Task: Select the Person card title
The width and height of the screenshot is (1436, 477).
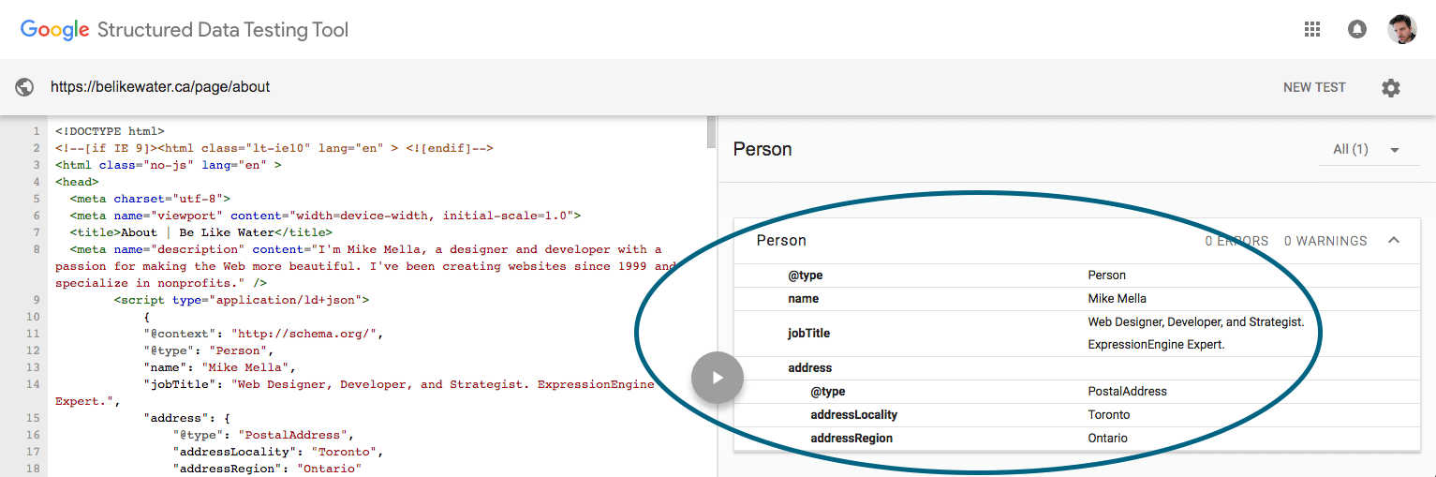Action: [781, 241]
